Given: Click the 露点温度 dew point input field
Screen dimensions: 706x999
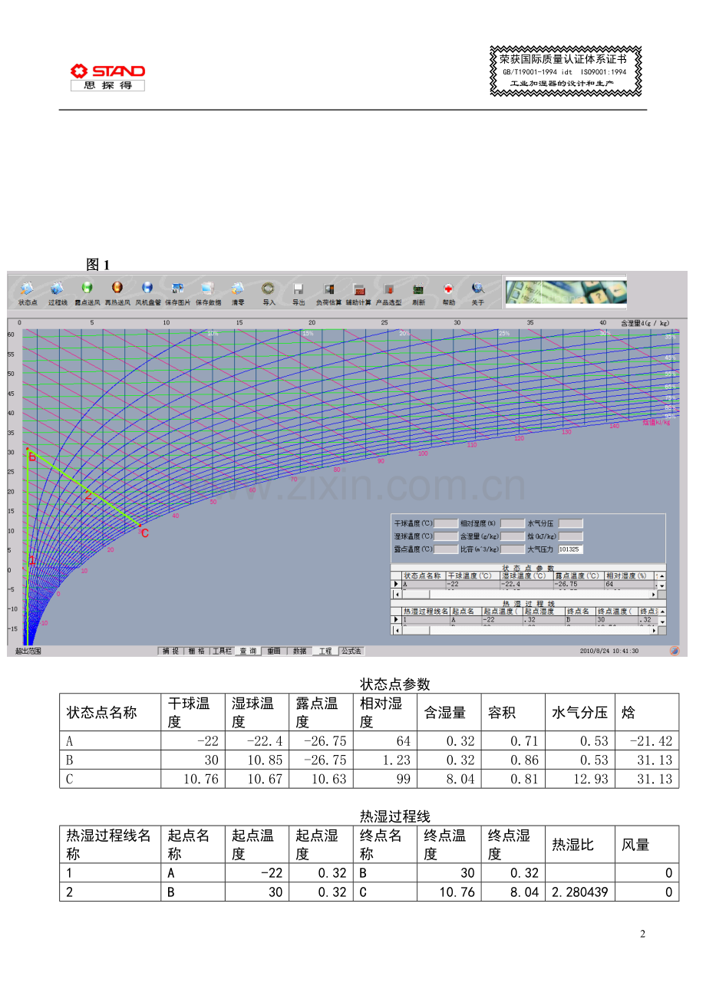Looking at the screenshot, I should coord(446,549).
